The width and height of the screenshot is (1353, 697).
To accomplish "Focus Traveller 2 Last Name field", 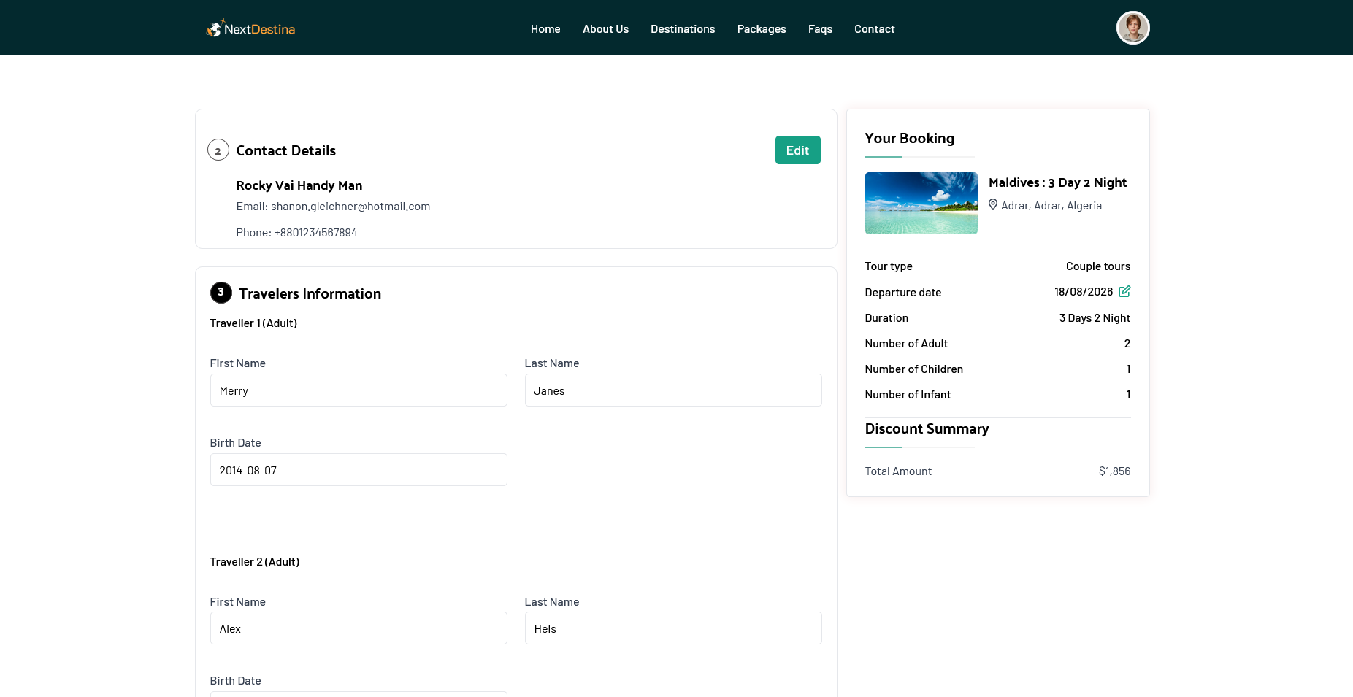I will [x=673, y=628].
